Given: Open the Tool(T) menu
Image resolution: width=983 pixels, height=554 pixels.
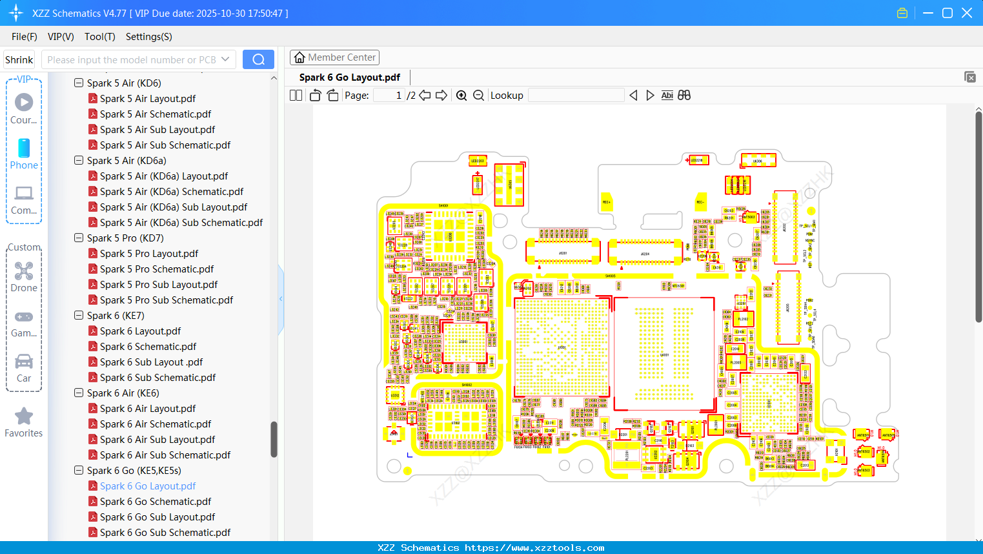Looking at the screenshot, I should (99, 37).
